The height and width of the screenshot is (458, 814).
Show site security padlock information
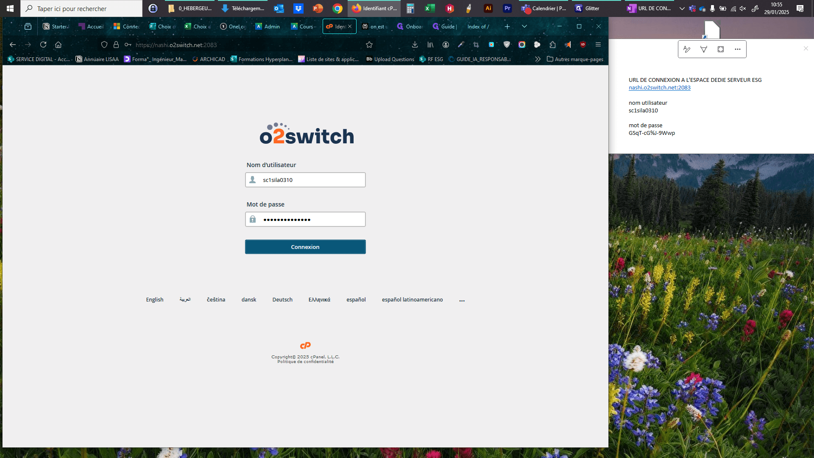[116, 45]
